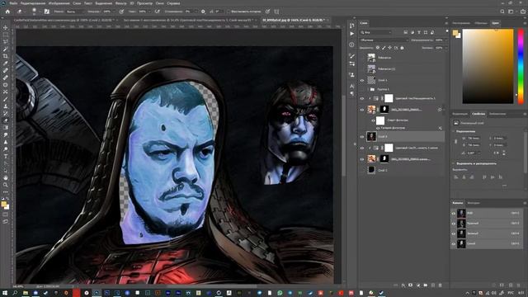Screen dimensions: 528x297
Task: Open the Фильтр menu
Action: point(121,3)
